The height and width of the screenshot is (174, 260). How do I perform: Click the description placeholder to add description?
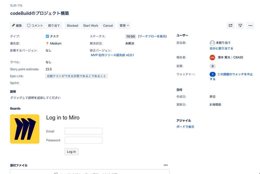[x=35, y=98]
